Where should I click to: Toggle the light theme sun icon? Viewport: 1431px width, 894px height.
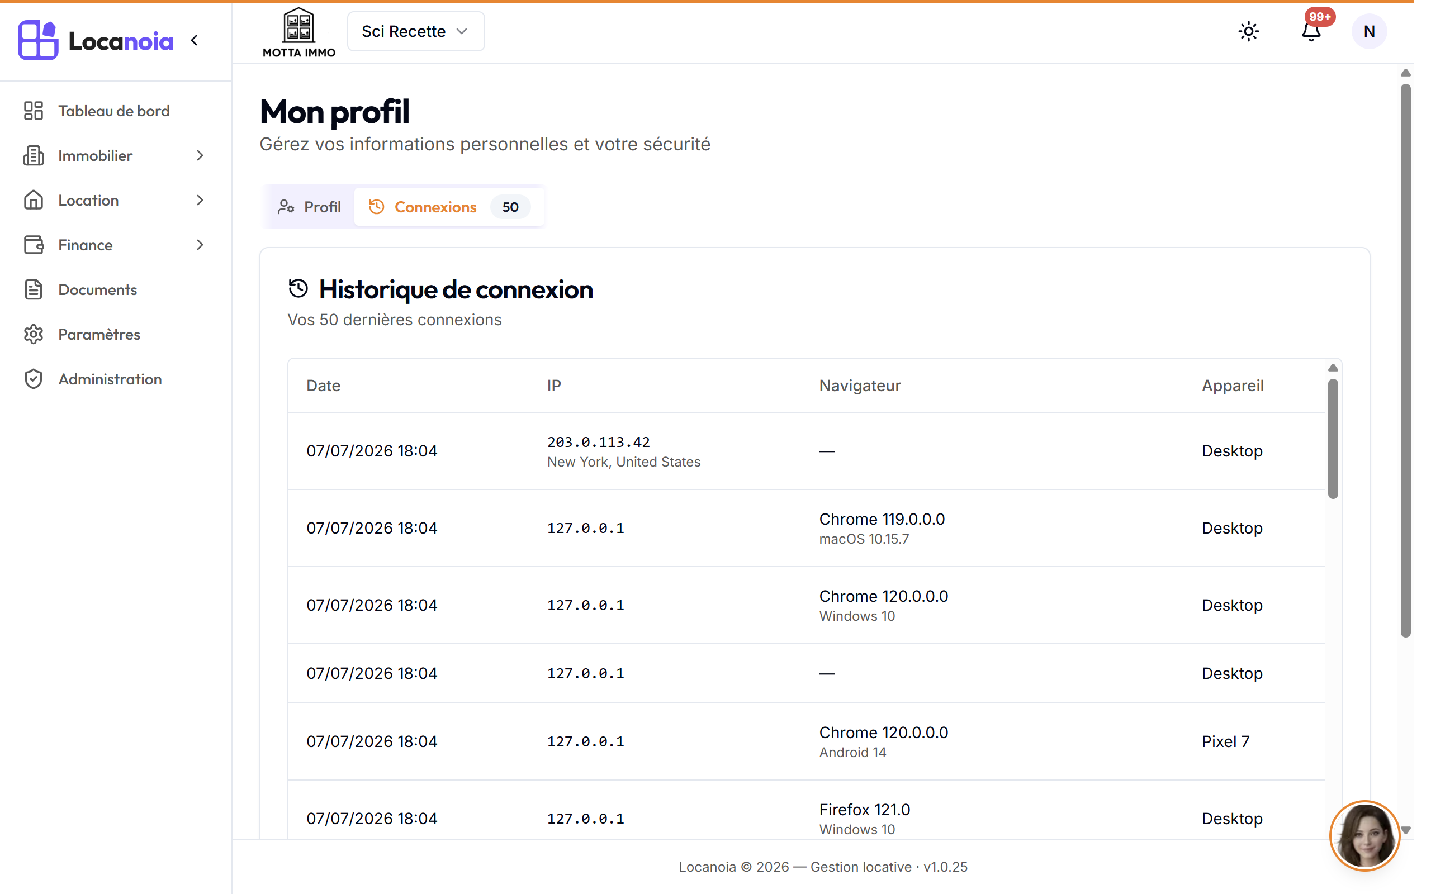point(1248,31)
